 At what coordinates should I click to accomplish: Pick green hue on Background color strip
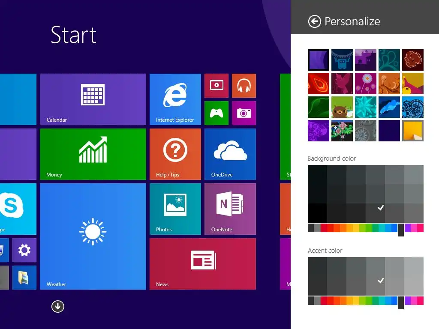(369, 228)
